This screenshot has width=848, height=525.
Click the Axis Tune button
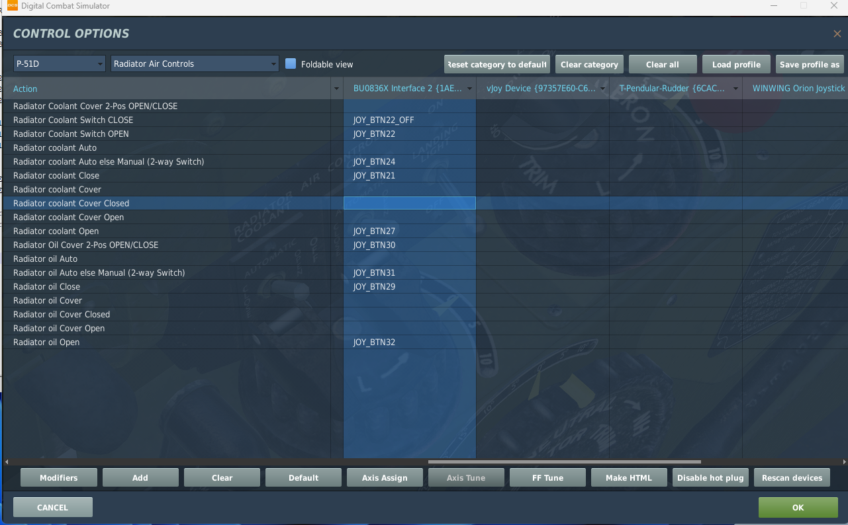click(x=466, y=477)
